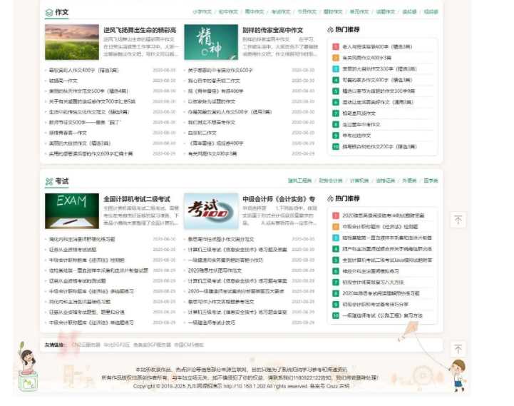Click the upper scroll-to-top arrow icon
The image size is (514, 406).
[458, 219]
